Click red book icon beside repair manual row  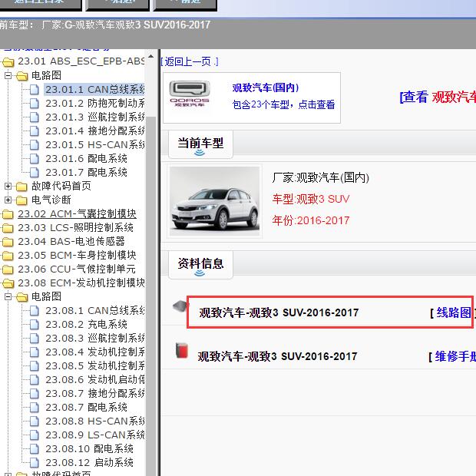pyautogui.click(x=181, y=351)
